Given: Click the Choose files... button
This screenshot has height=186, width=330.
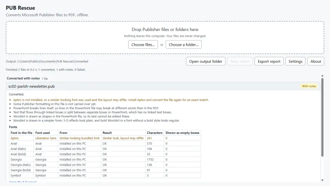Looking at the screenshot, I should tap(143, 45).
